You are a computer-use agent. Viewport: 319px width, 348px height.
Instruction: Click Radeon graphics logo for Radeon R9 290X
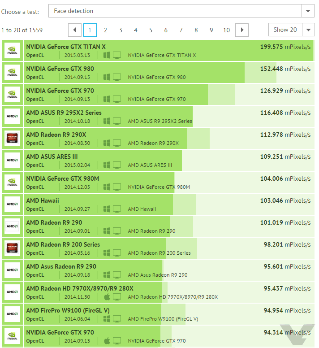point(12,139)
